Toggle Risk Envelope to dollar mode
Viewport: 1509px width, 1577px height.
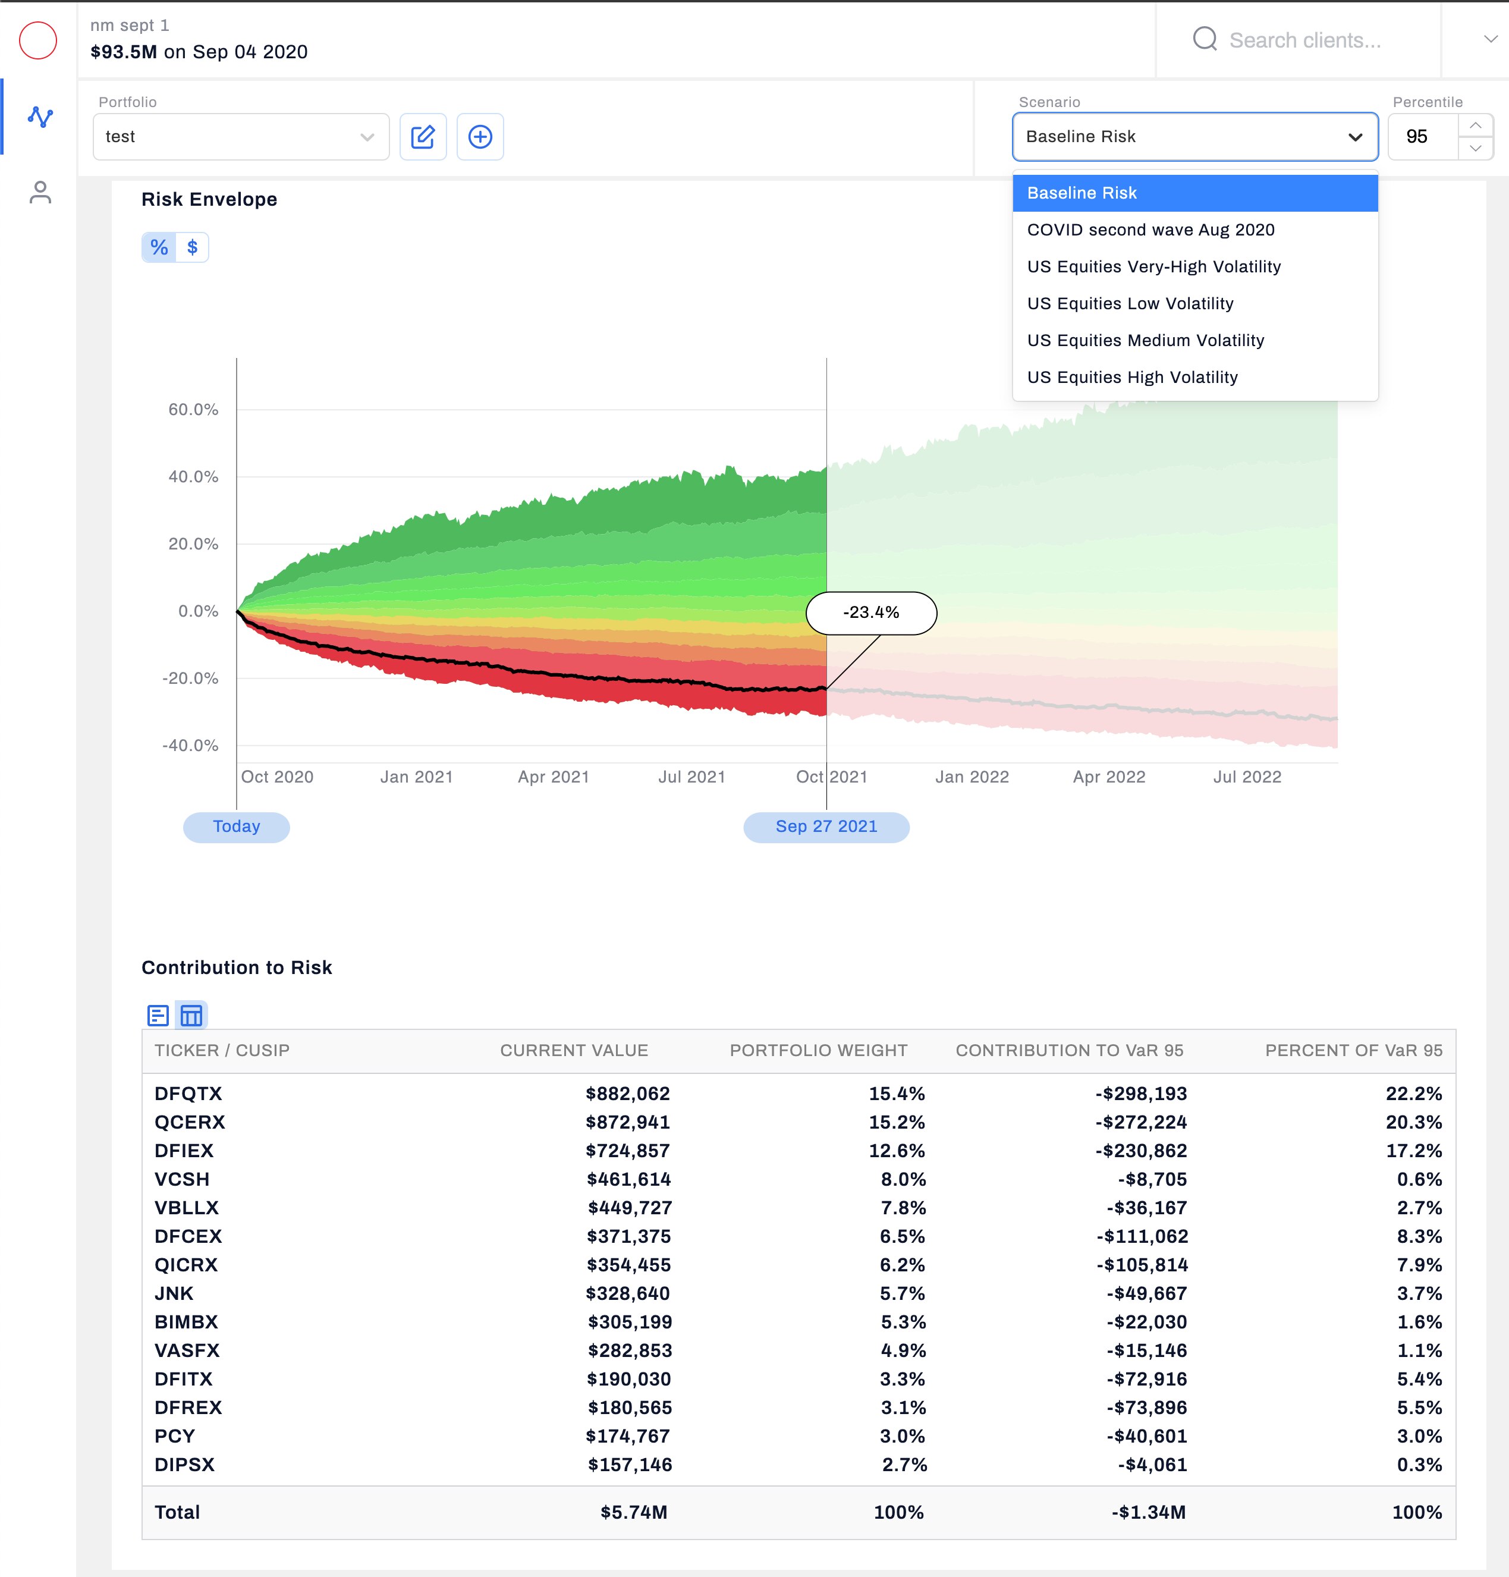tap(192, 247)
